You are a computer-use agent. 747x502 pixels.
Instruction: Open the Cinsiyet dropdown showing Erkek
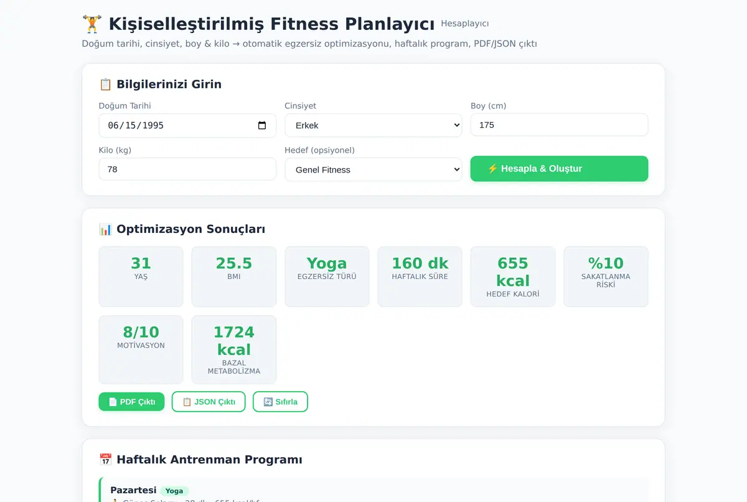[374, 125]
